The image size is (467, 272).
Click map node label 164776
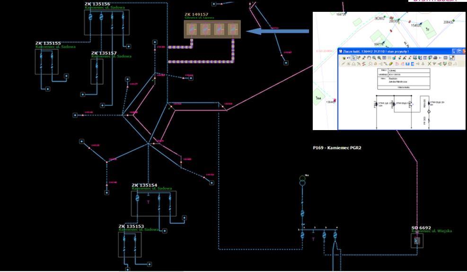379,44
